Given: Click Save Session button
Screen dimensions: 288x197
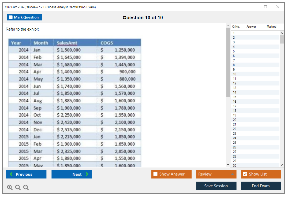Looking at the screenshot, I should click(216, 186).
